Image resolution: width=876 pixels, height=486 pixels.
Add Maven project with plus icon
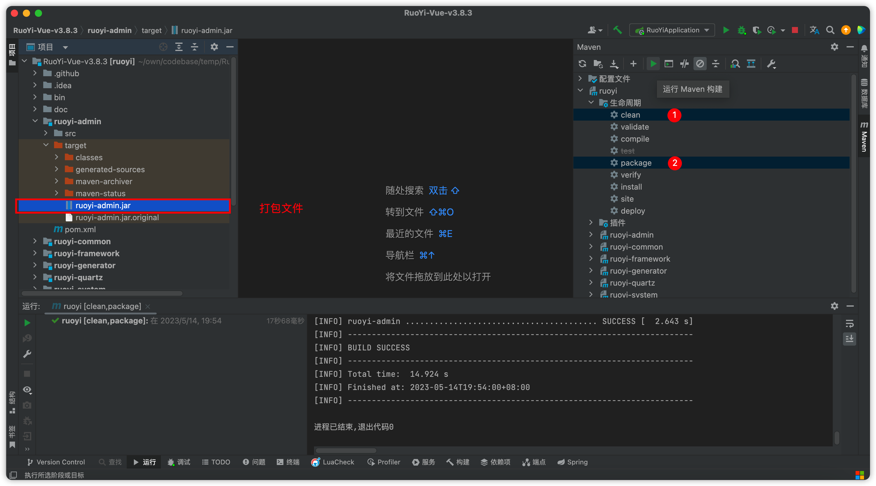[633, 64]
